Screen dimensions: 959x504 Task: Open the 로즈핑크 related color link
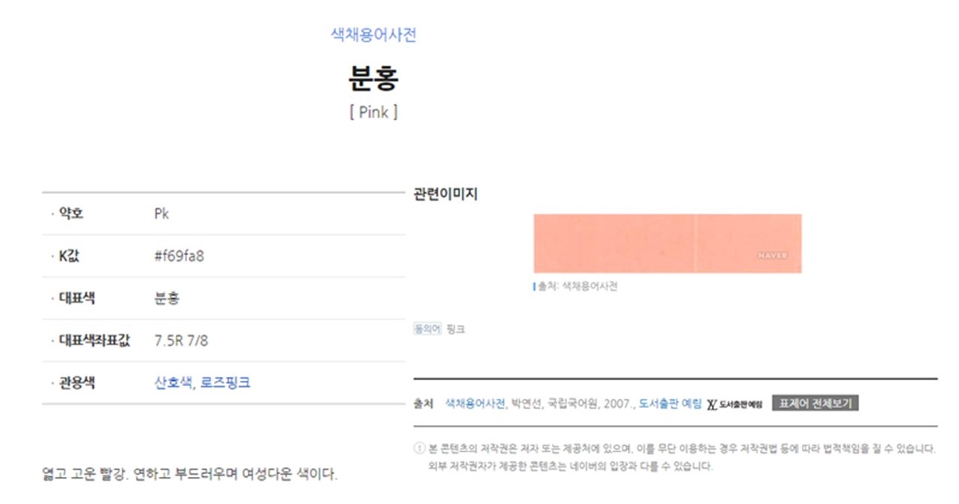226,383
